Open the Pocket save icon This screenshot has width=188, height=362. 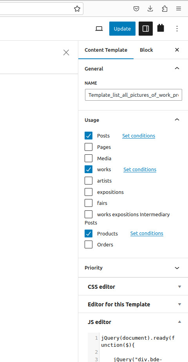(136, 9)
